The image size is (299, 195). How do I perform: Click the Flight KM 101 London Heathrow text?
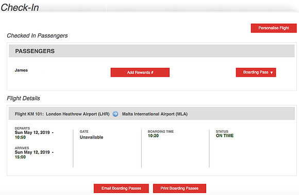(62, 114)
